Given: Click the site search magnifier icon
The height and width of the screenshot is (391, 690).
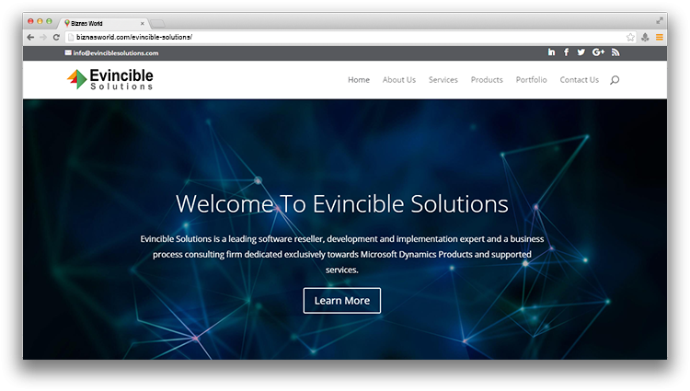Looking at the screenshot, I should (x=615, y=80).
